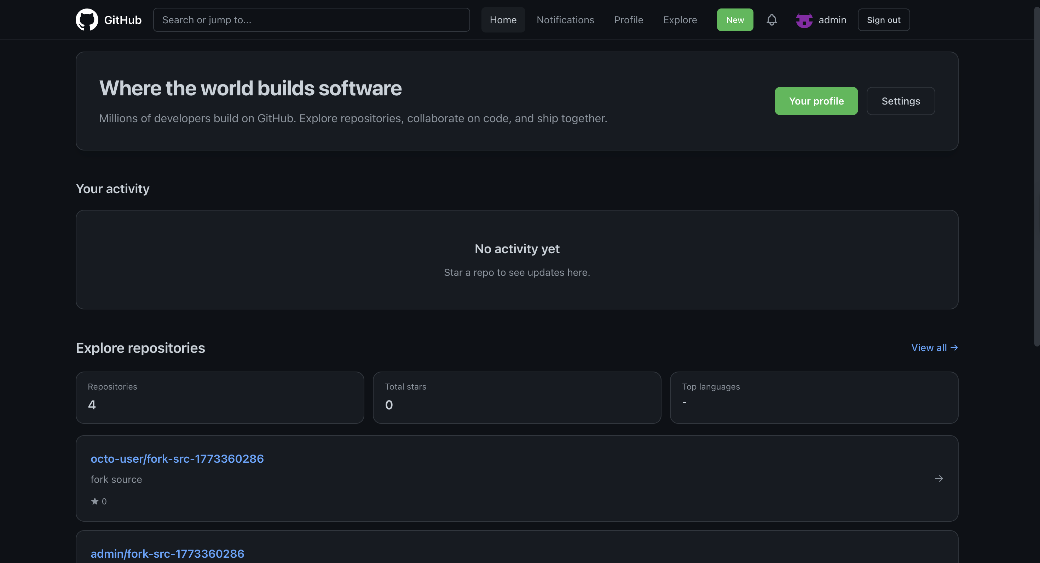Click 'Where the world builds software' headline
1040x563 pixels.
click(x=250, y=88)
